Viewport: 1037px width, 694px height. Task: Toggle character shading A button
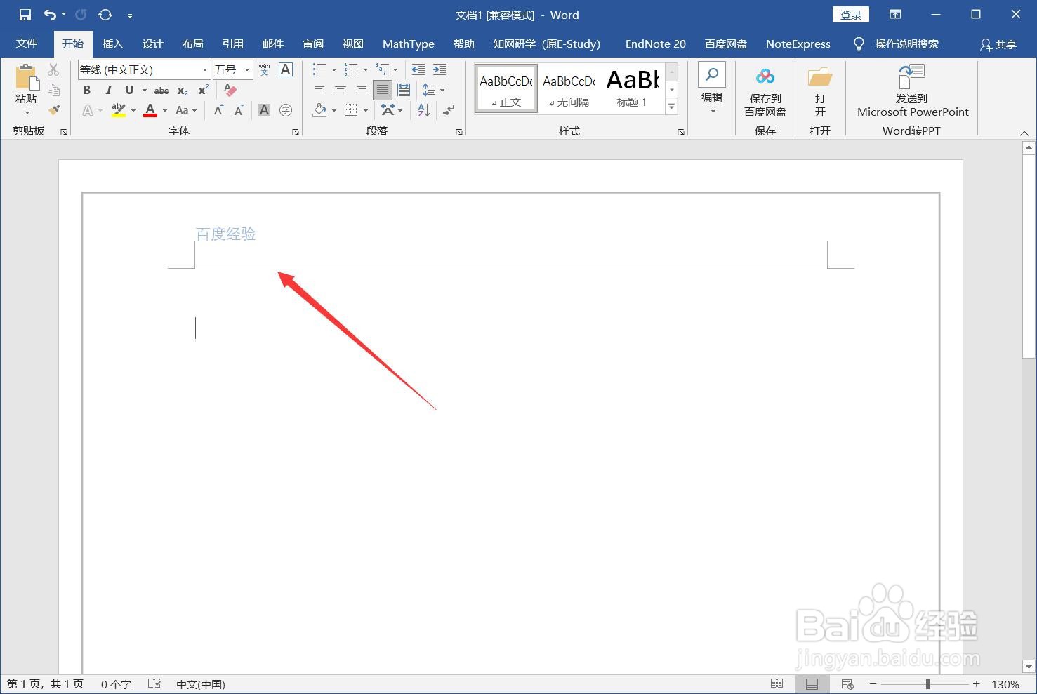(x=264, y=110)
